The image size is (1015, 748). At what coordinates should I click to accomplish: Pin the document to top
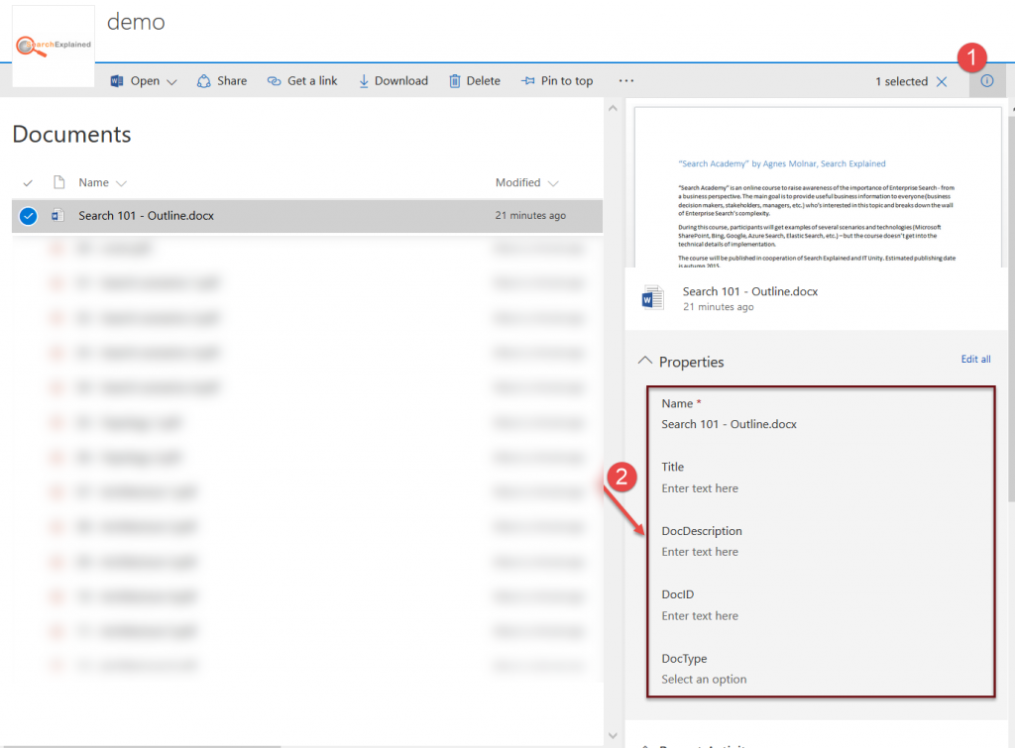tap(557, 81)
